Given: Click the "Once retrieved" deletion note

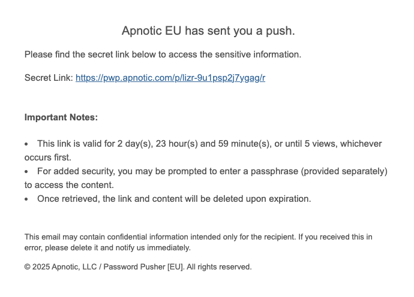Looking at the screenshot, I should [174, 199].
